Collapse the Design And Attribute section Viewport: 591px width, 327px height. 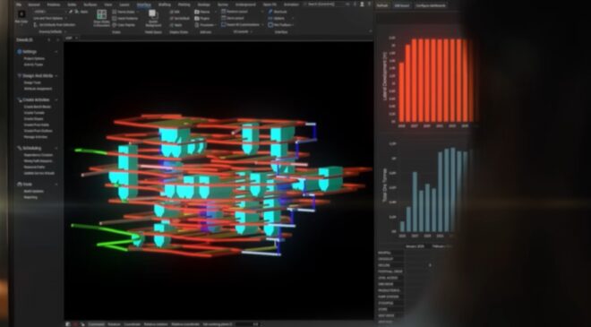pos(56,76)
